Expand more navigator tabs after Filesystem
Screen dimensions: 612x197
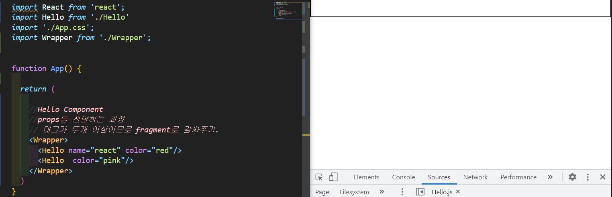click(381, 192)
